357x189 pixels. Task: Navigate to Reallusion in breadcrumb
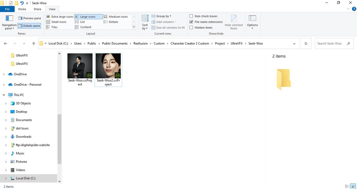point(140,43)
